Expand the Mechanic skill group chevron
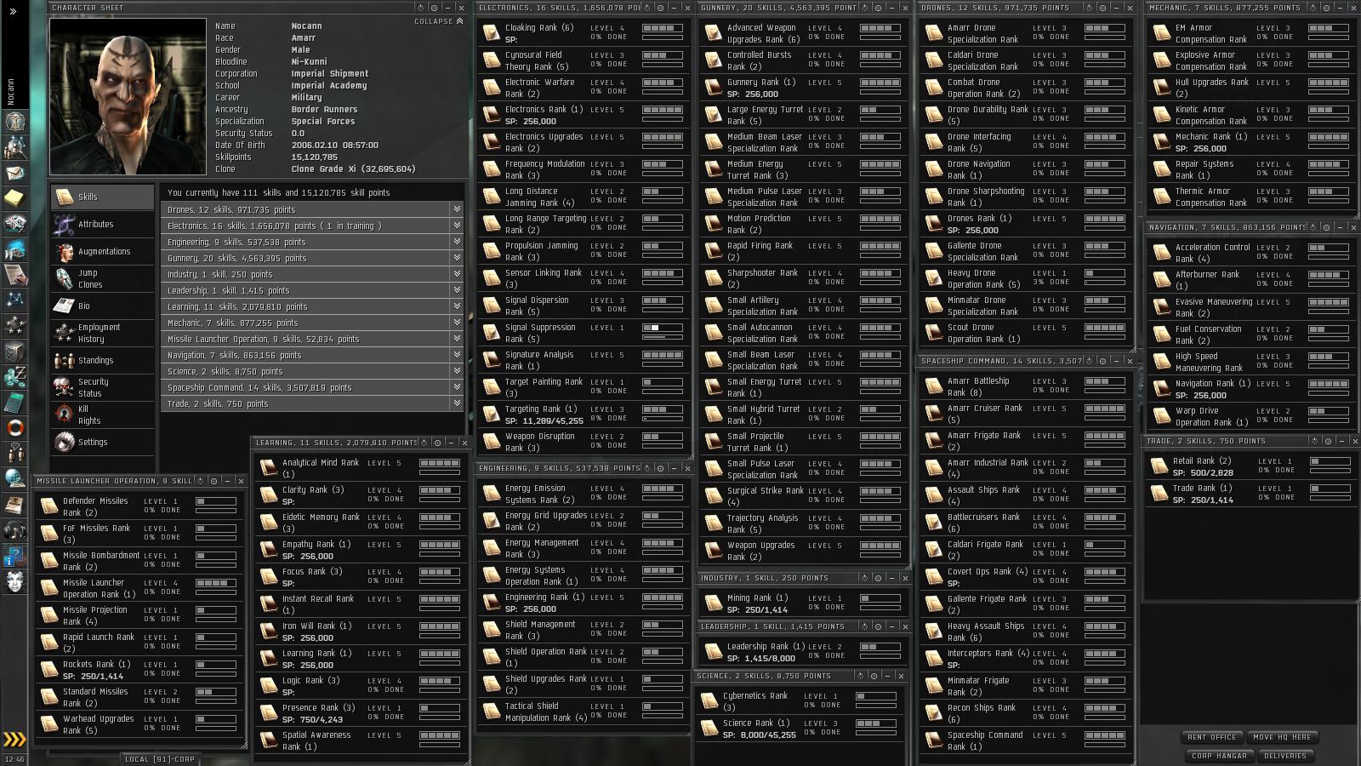The image size is (1361, 766). [457, 323]
